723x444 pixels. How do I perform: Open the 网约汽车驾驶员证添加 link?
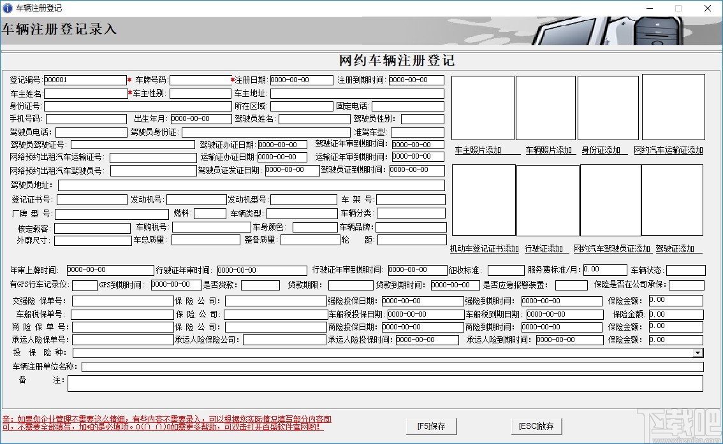pyautogui.click(x=611, y=248)
